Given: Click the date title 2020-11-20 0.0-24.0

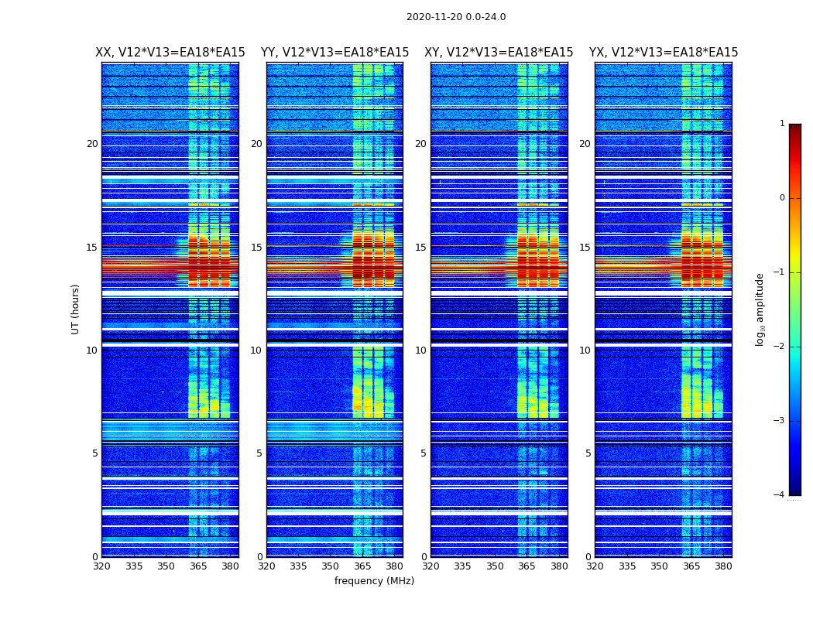Looking at the screenshot, I should point(456,17).
